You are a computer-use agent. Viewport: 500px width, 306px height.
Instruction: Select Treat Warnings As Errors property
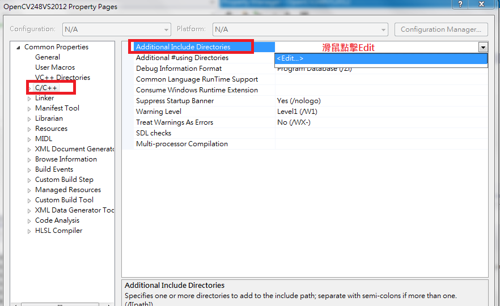point(175,123)
